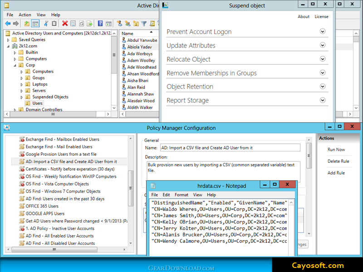Viewport: 363px width, 272px height.
Task: Collapse the Corp organizational unit
Action: 15,65
